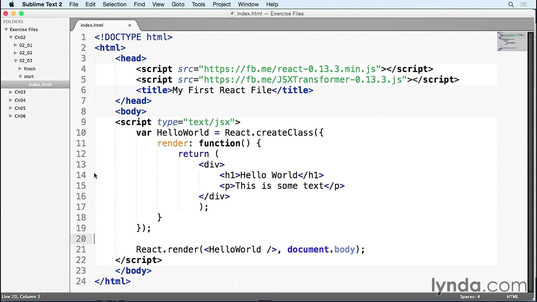Click the FOLDERS sidebar heading

click(x=13, y=21)
